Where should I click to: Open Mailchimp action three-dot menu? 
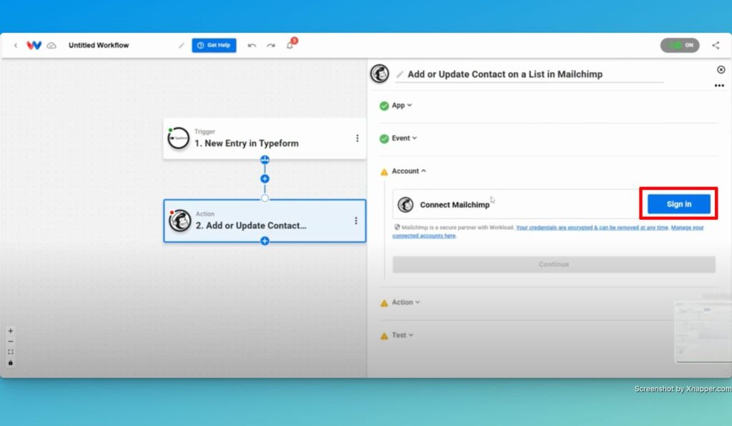(356, 220)
